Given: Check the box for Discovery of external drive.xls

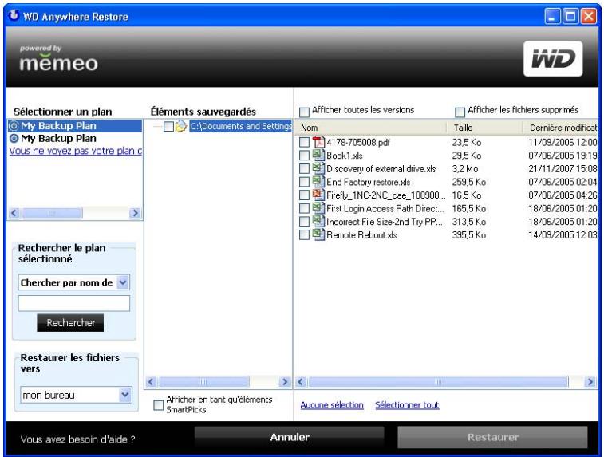Looking at the screenshot, I should (x=304, y=168).
